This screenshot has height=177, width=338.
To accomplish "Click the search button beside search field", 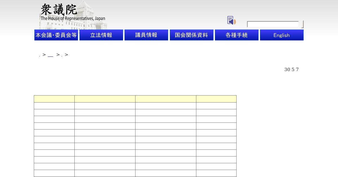I will pyautogui.click(x=302, y=24).
